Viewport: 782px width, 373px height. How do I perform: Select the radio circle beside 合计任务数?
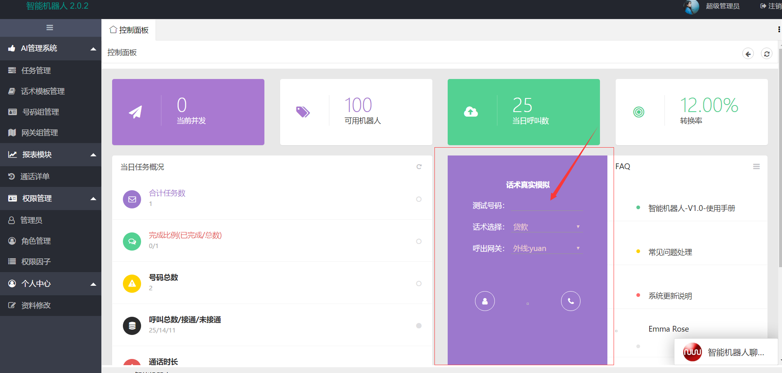[419, 199]
